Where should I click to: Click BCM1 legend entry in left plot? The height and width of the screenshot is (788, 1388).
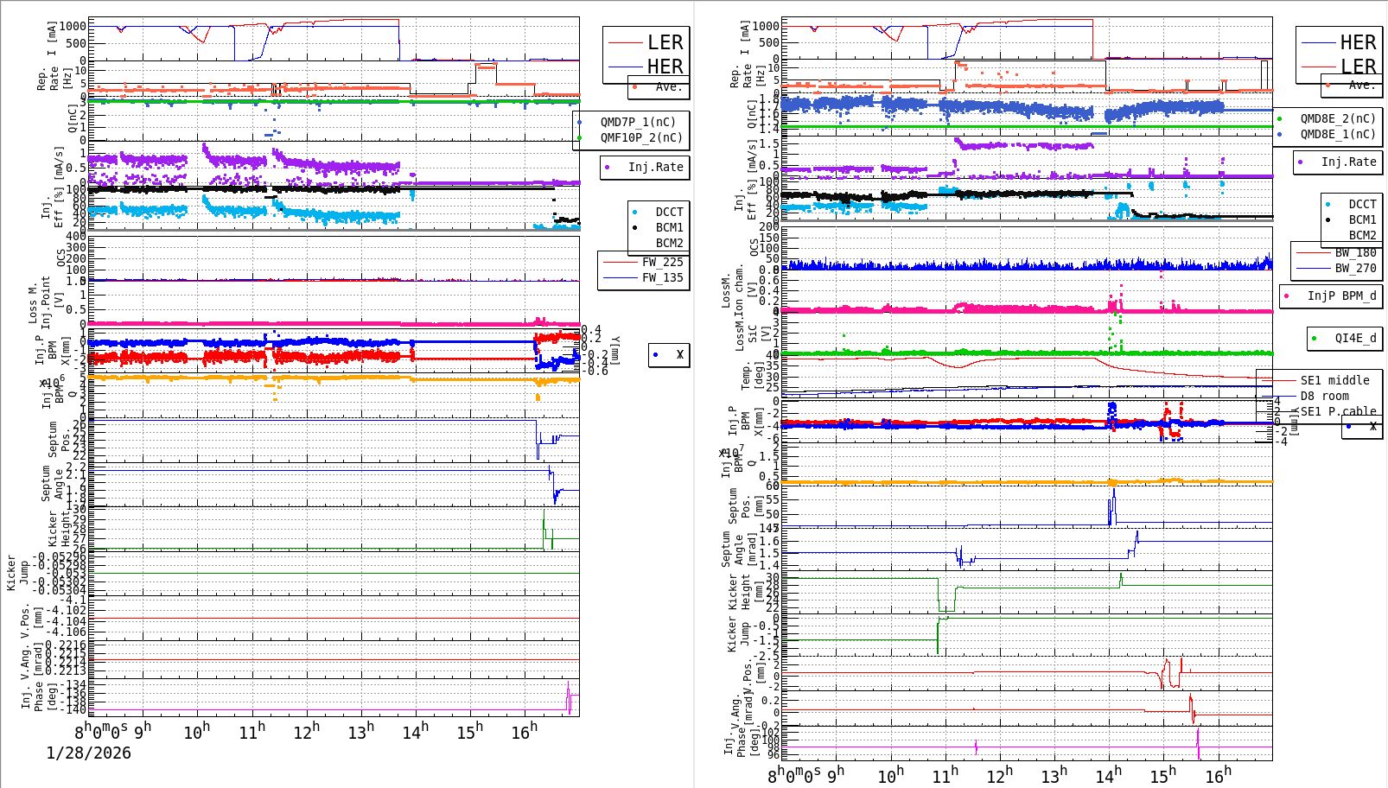pyautogui.click(x=669, y=227)
